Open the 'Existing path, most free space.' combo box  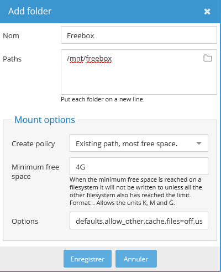click(139, 143)
